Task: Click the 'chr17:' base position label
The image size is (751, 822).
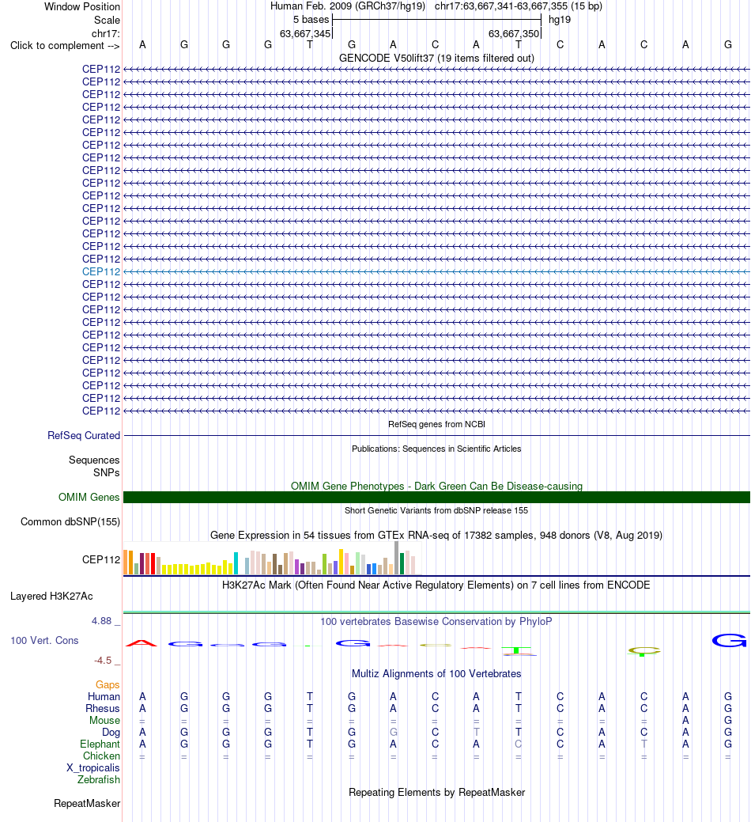Action: pyautogui.click(x=106, y=33)
